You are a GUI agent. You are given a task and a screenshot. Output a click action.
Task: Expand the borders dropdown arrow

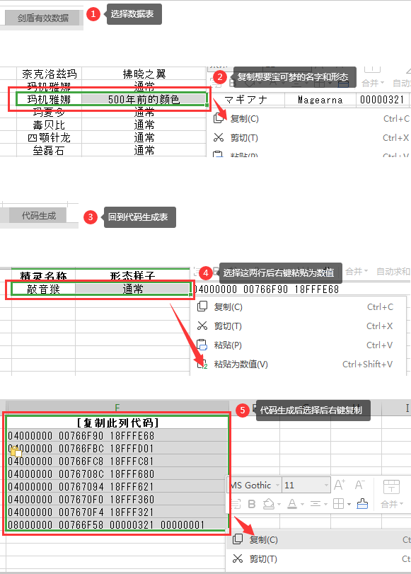[x=349, y=505]
